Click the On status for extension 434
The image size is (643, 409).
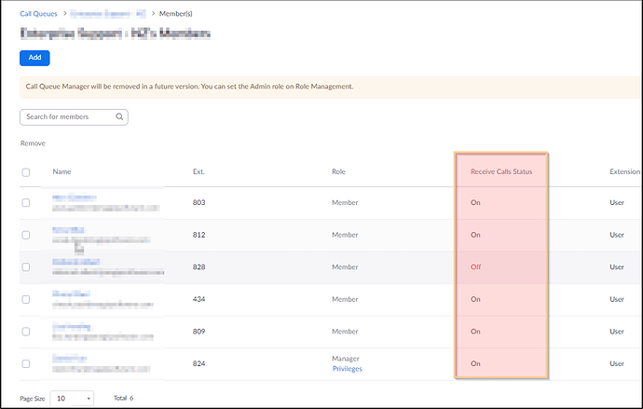point(475,299)
